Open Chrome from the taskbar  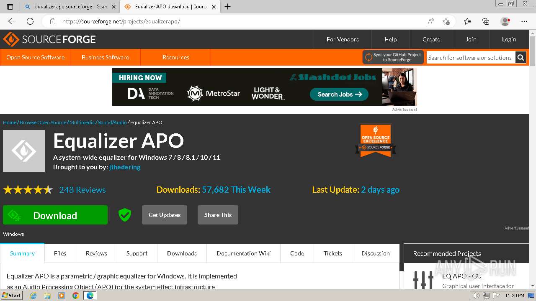(x=76, y=296)
